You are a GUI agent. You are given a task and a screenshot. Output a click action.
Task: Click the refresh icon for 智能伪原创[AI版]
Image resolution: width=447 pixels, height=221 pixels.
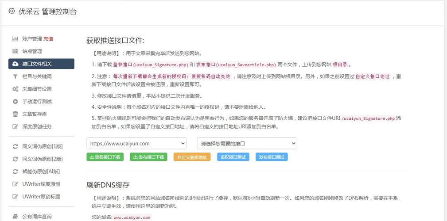click(x=15, y=171)
